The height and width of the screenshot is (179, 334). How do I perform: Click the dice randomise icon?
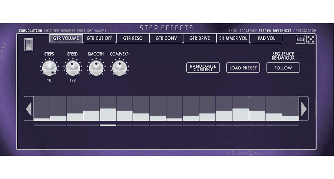pyautogui.click(x=311, y=39)
